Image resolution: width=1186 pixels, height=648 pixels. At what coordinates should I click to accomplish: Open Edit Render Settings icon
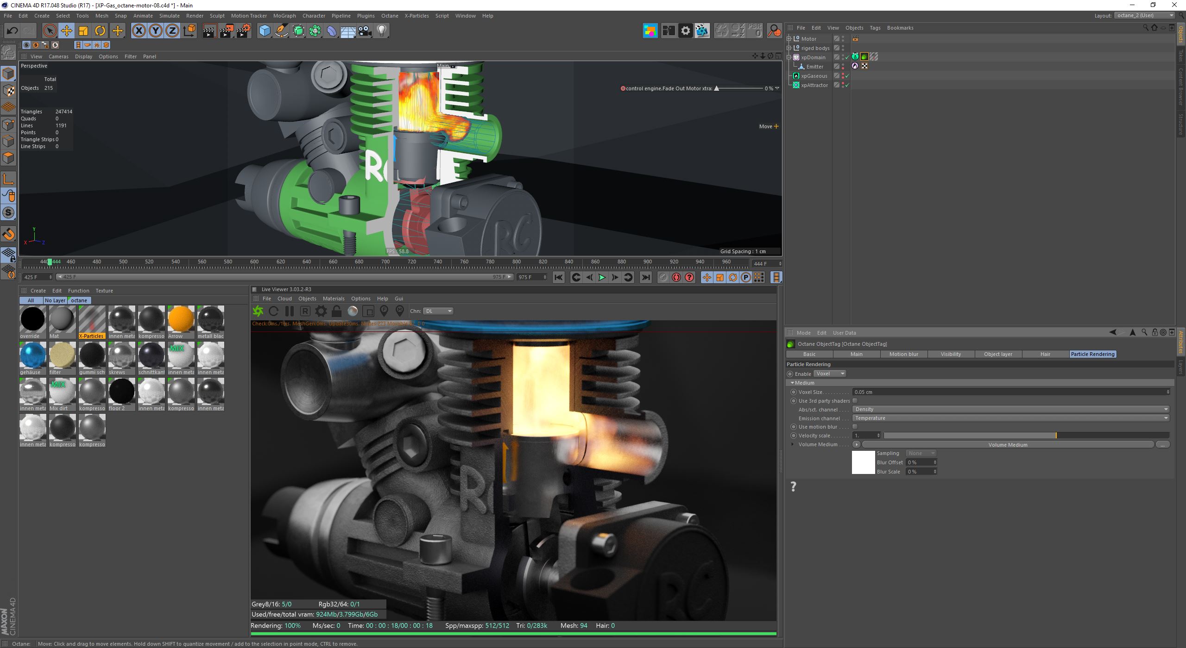pos(244,31)
